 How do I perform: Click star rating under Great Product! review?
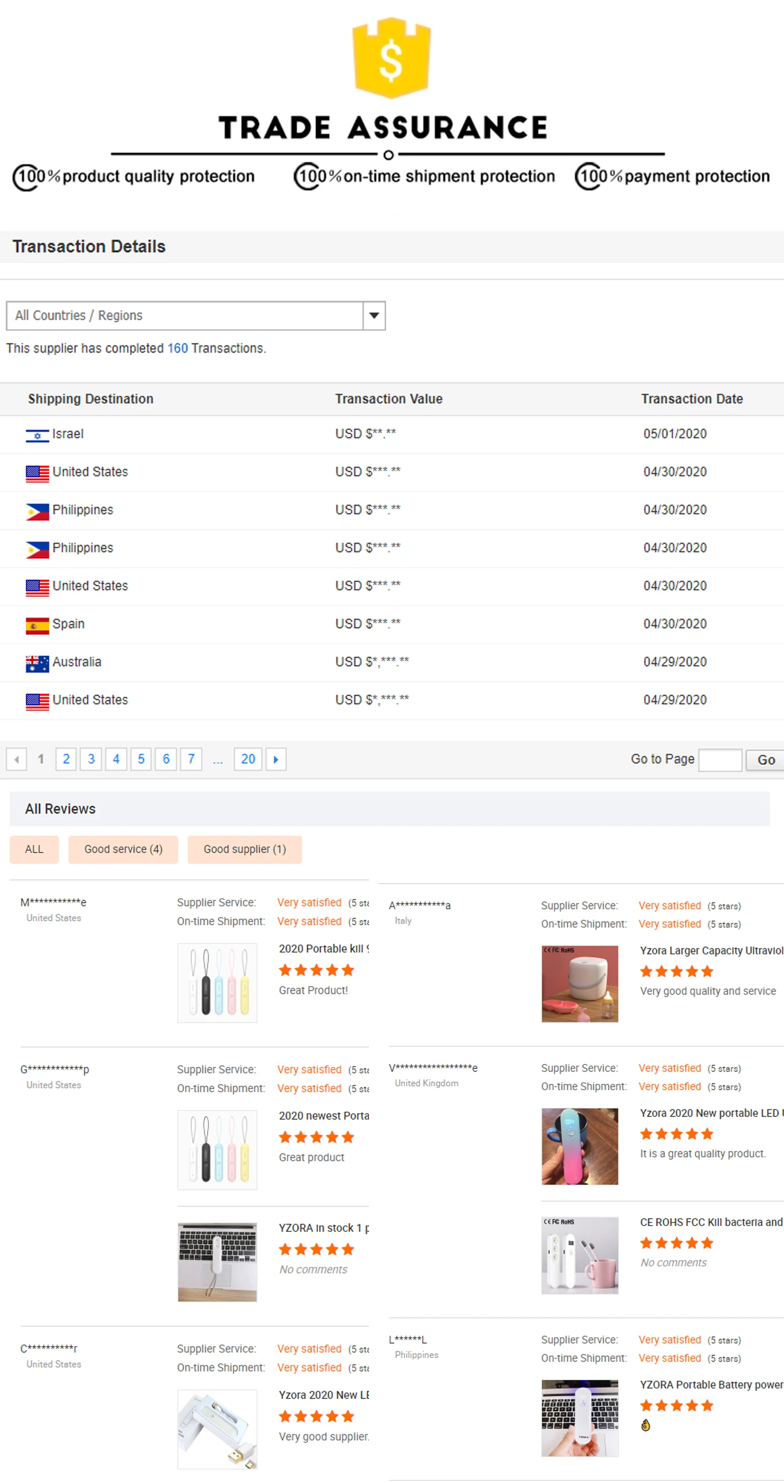316,970
